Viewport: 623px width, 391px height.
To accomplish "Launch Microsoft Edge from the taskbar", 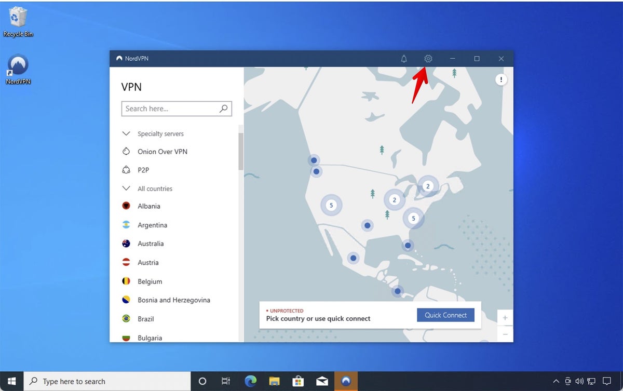I will (x=250, y=381).
